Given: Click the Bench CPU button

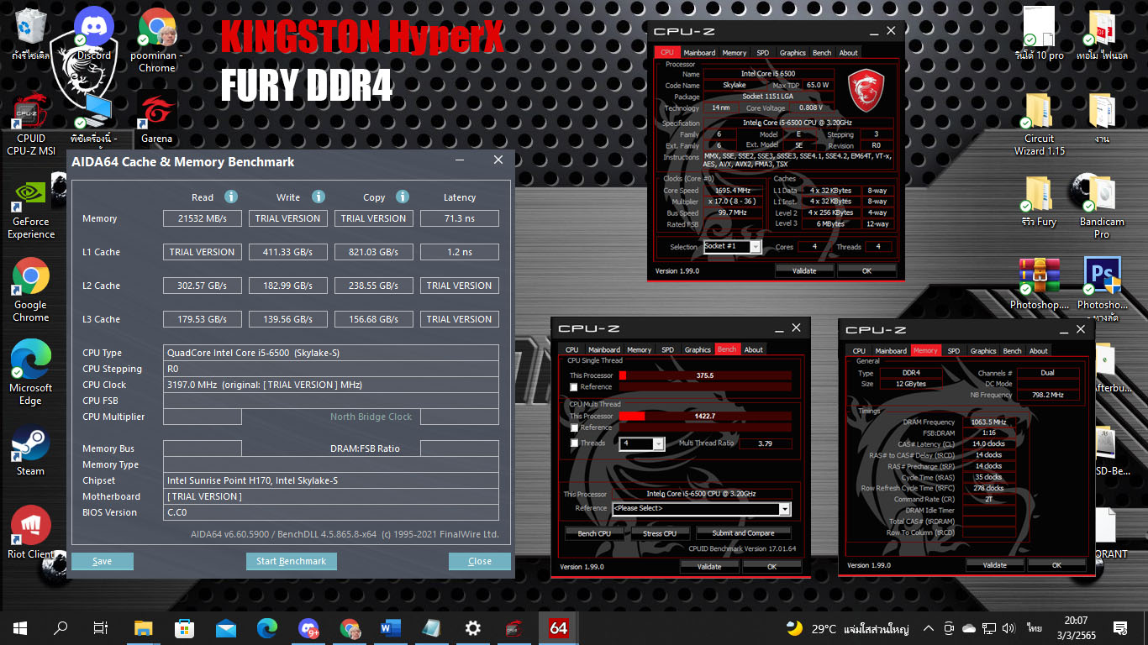Looking at the screenshot, I should point(594,532).
